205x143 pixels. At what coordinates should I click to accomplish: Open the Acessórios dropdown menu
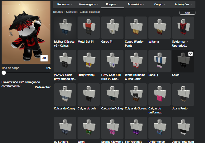click(136, 4)
